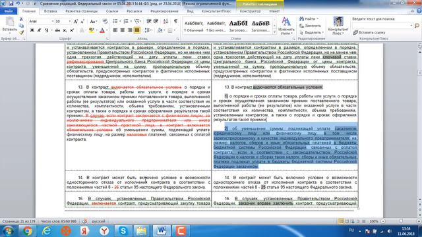Click the КонсультантПлюс search text field
422x237 pixels.
pyautogui.click(x=382, y=26)
